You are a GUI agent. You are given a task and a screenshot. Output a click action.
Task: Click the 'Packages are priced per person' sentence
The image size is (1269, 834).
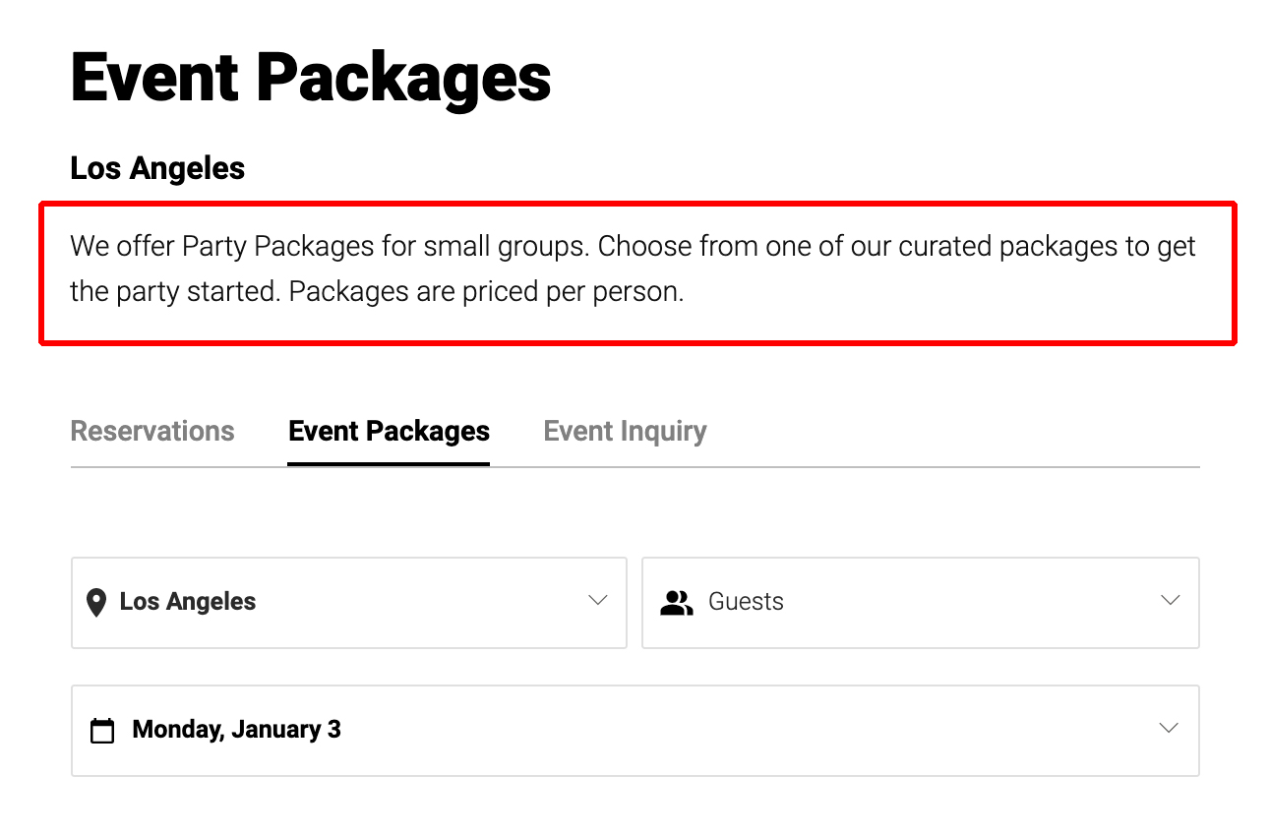tap(486, 293)
